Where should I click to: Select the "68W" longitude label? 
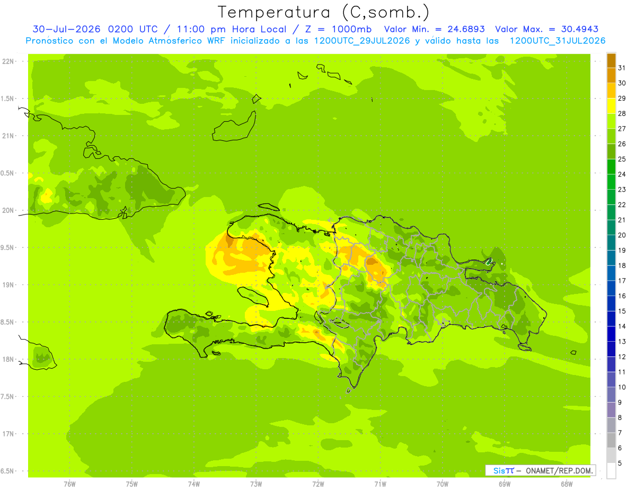567,484
